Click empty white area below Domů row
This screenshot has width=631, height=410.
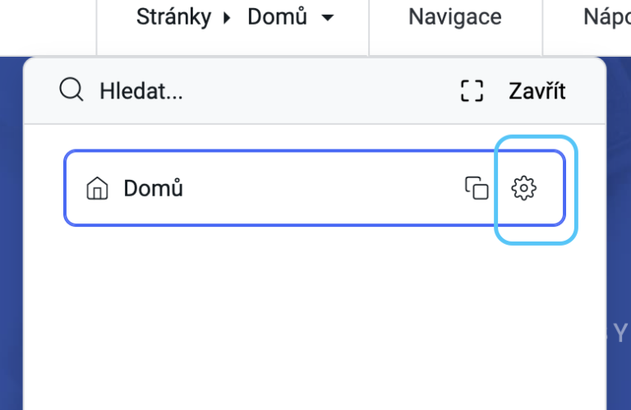pyautogui.click(x=315, y=318)
